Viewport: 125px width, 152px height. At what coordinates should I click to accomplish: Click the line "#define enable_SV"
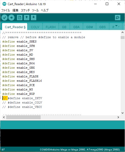point(18,50)
